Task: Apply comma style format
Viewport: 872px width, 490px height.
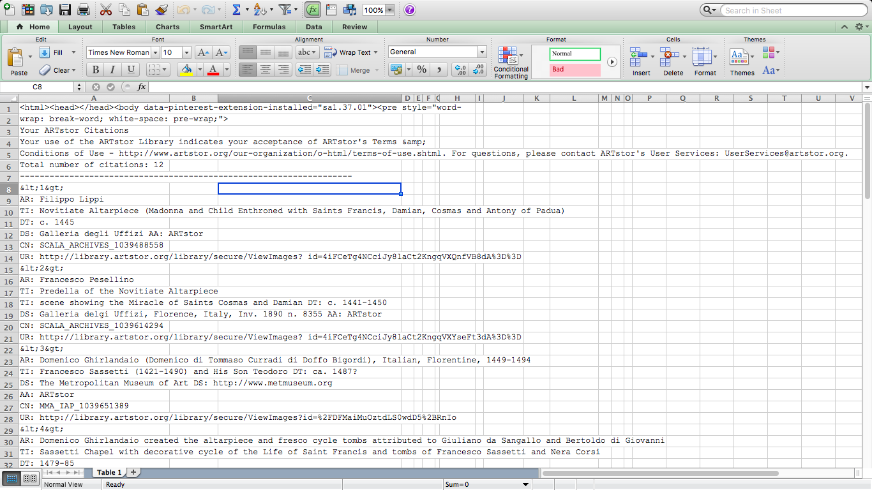Action: tap(439, 70)
